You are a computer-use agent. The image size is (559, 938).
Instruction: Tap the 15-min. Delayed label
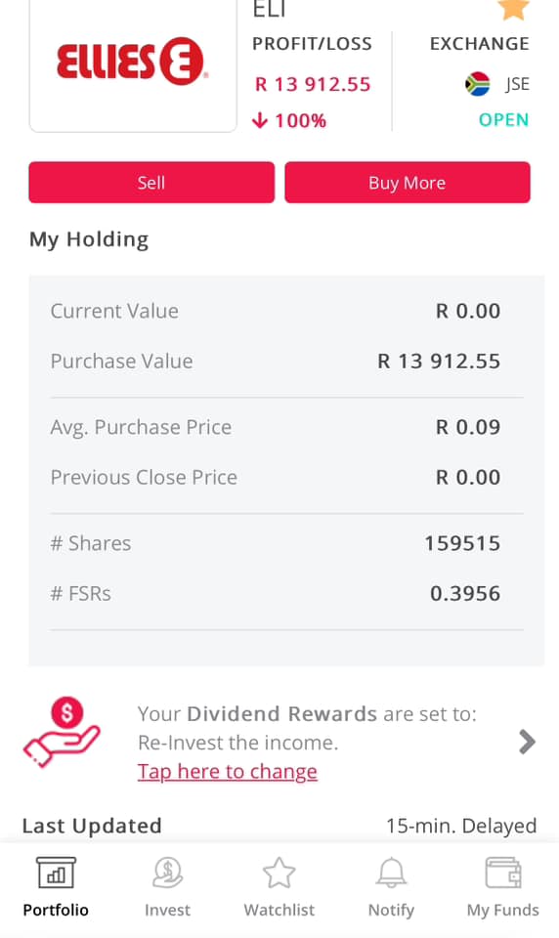(x=461, y=827)
